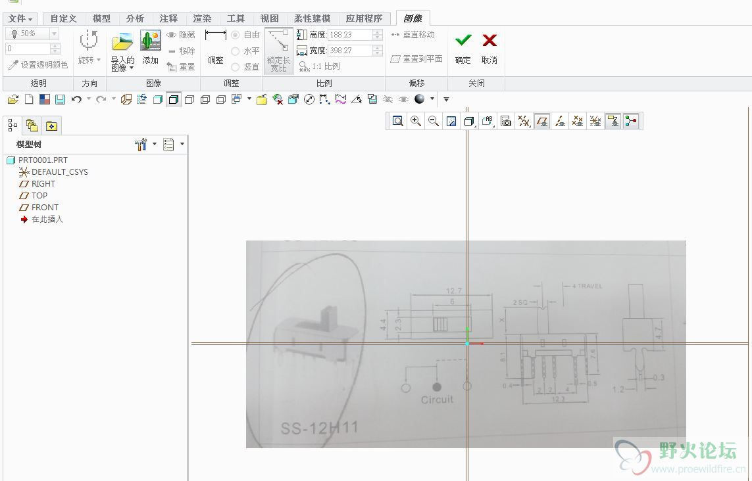Open datum display filters icon
Image resolution: width=752 pixels, height=481 pixels.
(524, 121)
